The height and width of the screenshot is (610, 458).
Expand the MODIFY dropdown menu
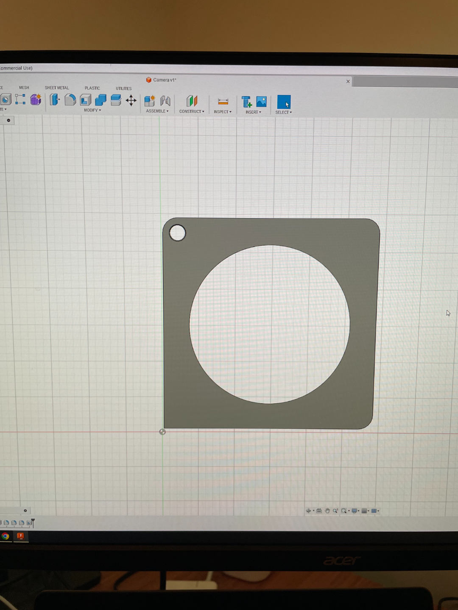[x=92, y=110]
